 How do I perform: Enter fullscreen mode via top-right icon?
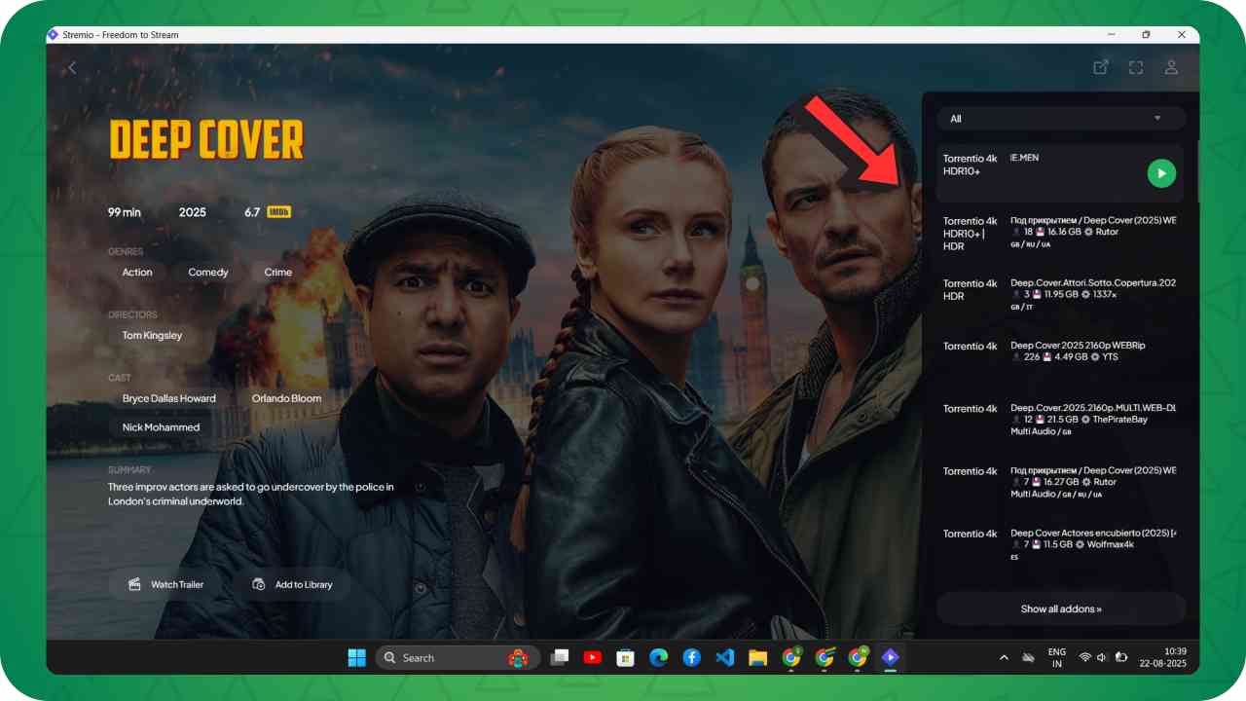pos(1136,67)
